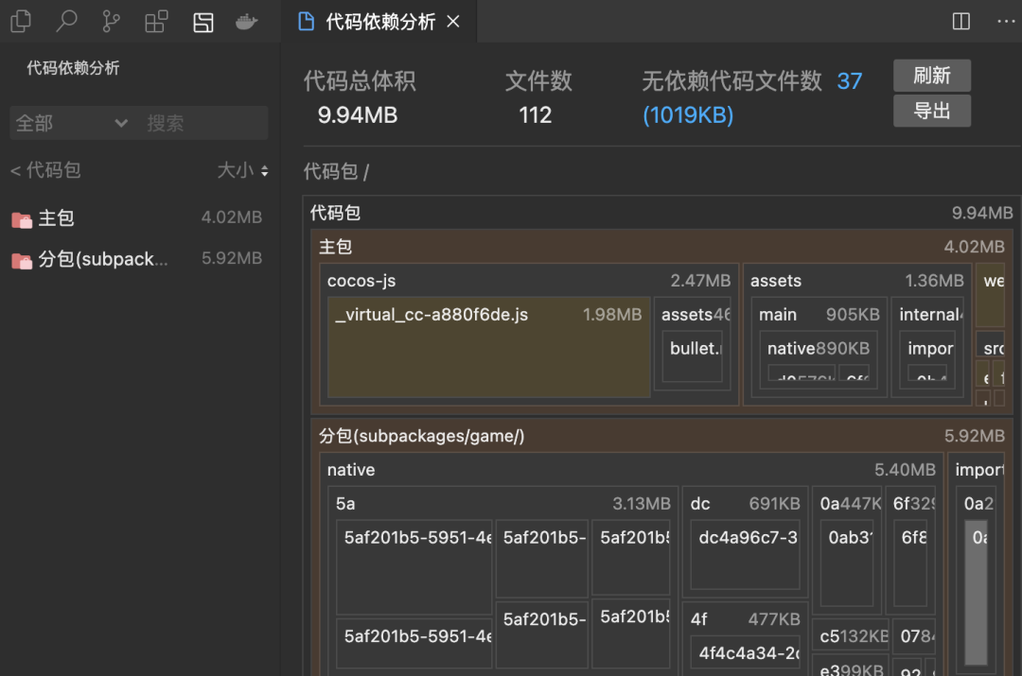Click the 搜索 search input field
This screenshot has height=676, width=1022.
click(204, 123)
